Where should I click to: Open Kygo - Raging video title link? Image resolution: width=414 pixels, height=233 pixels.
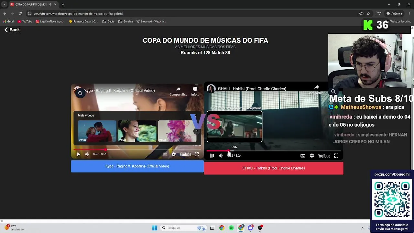pos(119,91)
